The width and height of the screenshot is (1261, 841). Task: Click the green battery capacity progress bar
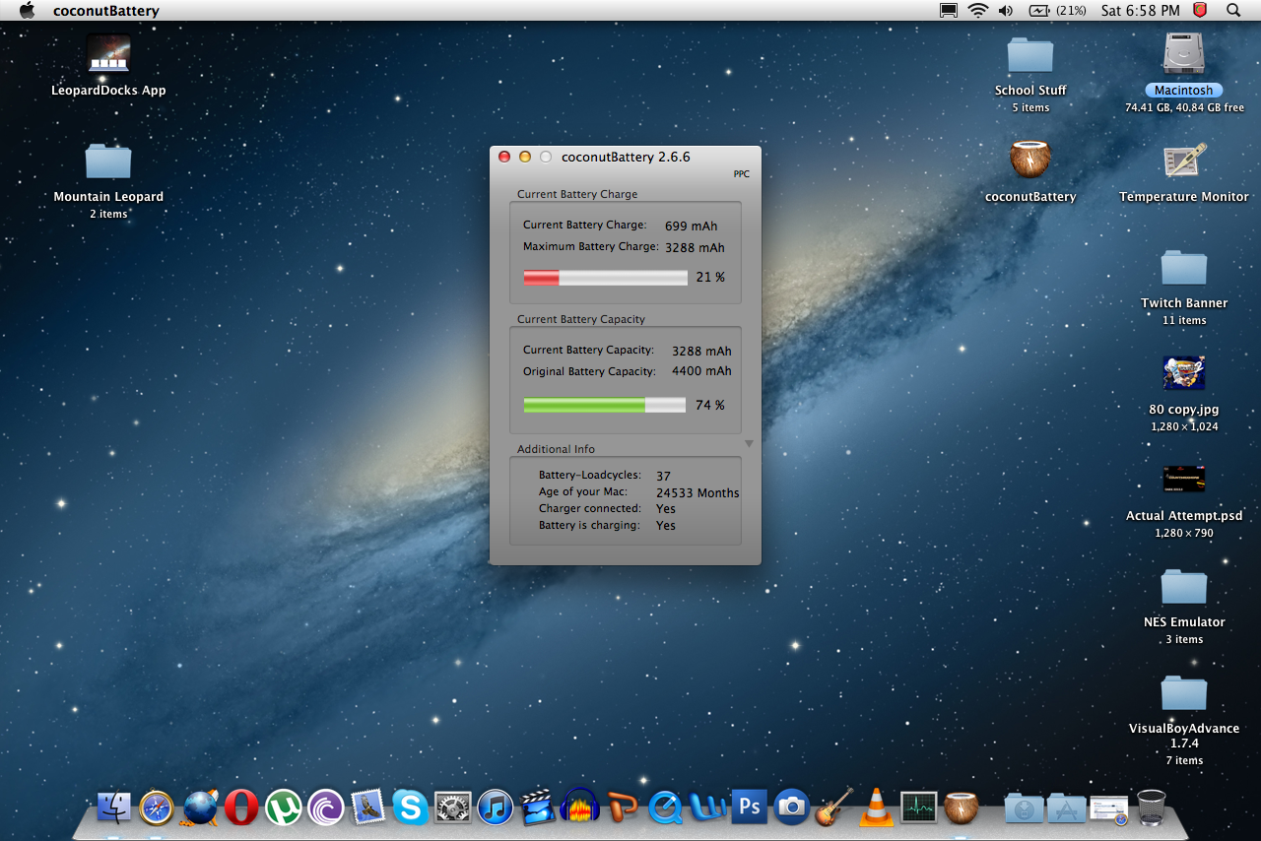(605, 405)
